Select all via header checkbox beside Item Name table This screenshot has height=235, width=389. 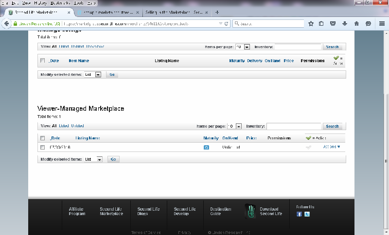pyautogui.click(x=42, y=60)
